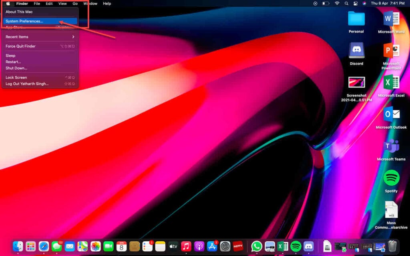This screenshot has height=256, width=410.
Task: Select the Screenshot 2021-04 file thumbnail
Action: pos(356,82)
